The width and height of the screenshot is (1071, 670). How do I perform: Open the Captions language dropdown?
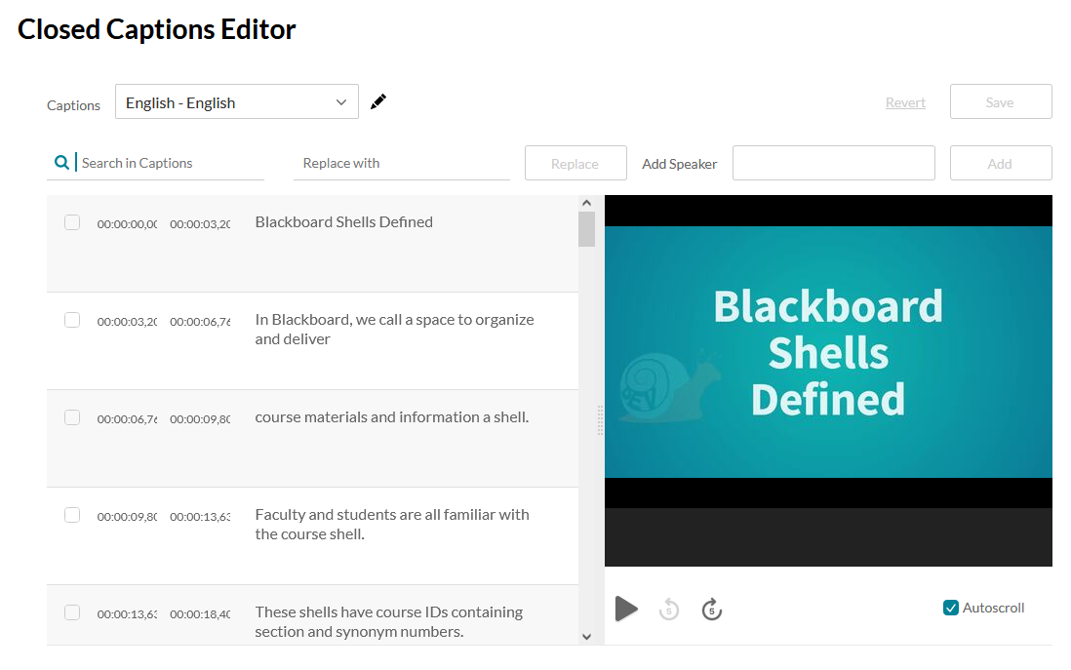(x=236, y=101)
